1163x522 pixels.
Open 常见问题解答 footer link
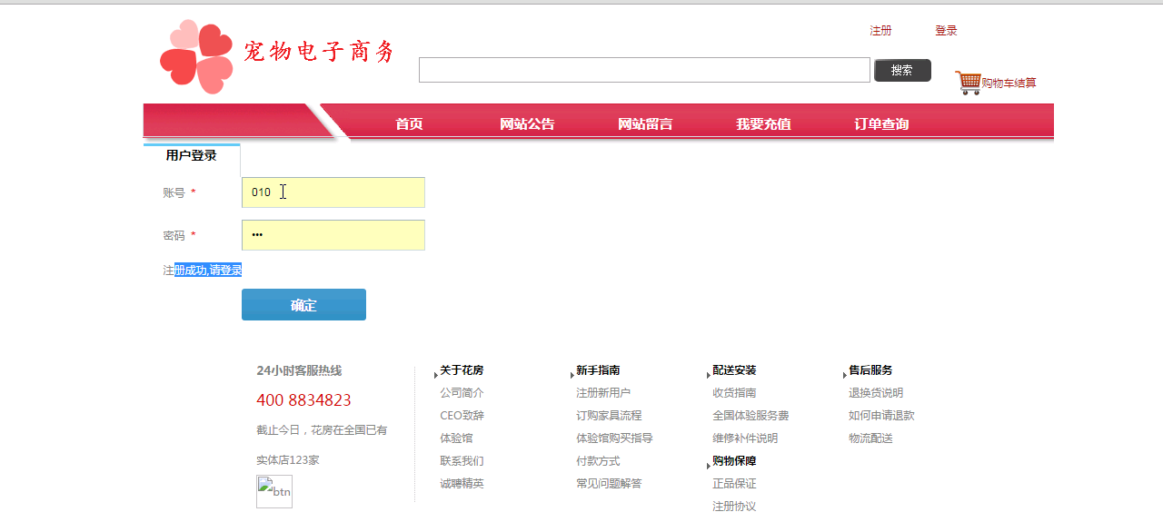coord(609,484)
